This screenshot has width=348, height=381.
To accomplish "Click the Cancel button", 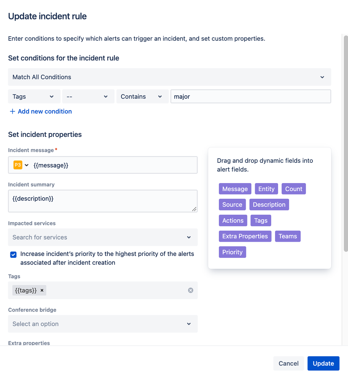I will pos(288,363).
